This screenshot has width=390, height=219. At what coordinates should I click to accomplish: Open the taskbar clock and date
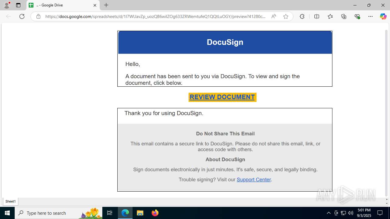point(364,213)
